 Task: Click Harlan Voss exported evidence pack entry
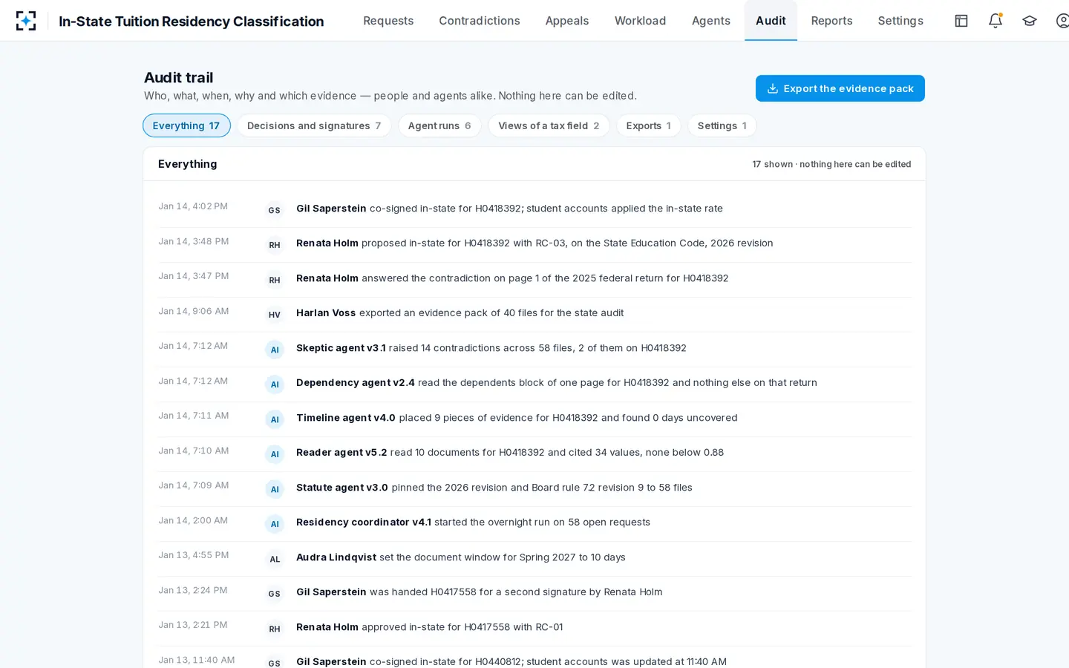pos(534,314)
